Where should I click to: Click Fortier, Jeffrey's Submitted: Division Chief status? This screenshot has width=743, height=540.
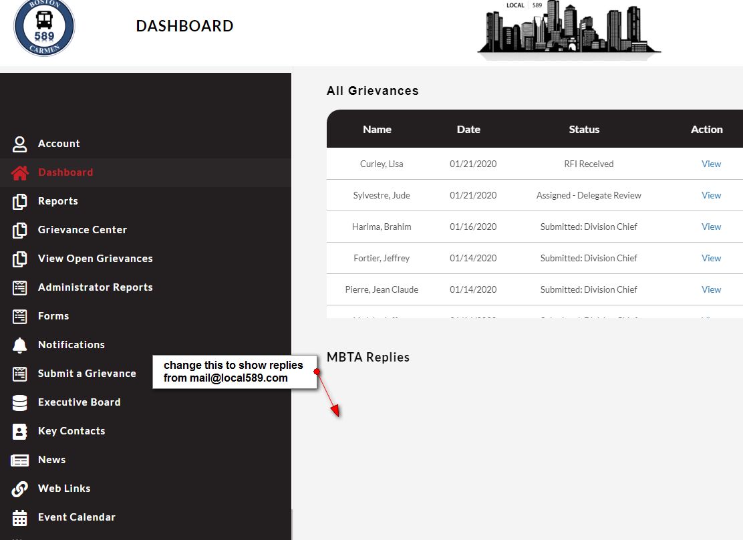[589, 258]
